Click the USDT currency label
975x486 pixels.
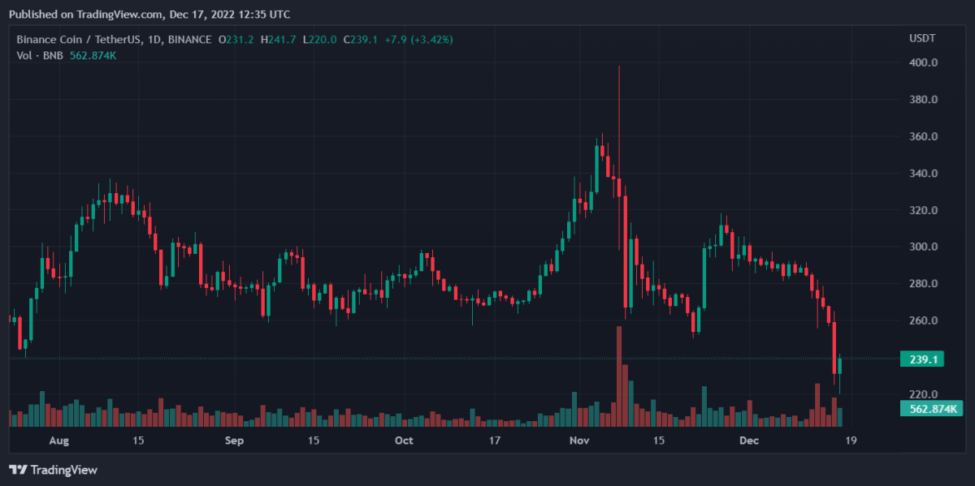pos(922,39)
